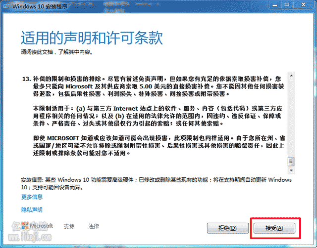This screenshot has width=317, height=248.
Task: Open the 支持 support link
Action: pyautogui.click(x=69, y=226)
